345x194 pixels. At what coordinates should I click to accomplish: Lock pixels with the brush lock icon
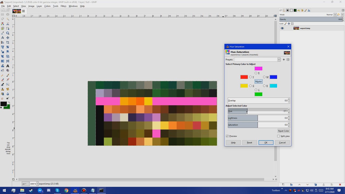tap(285, 24)
